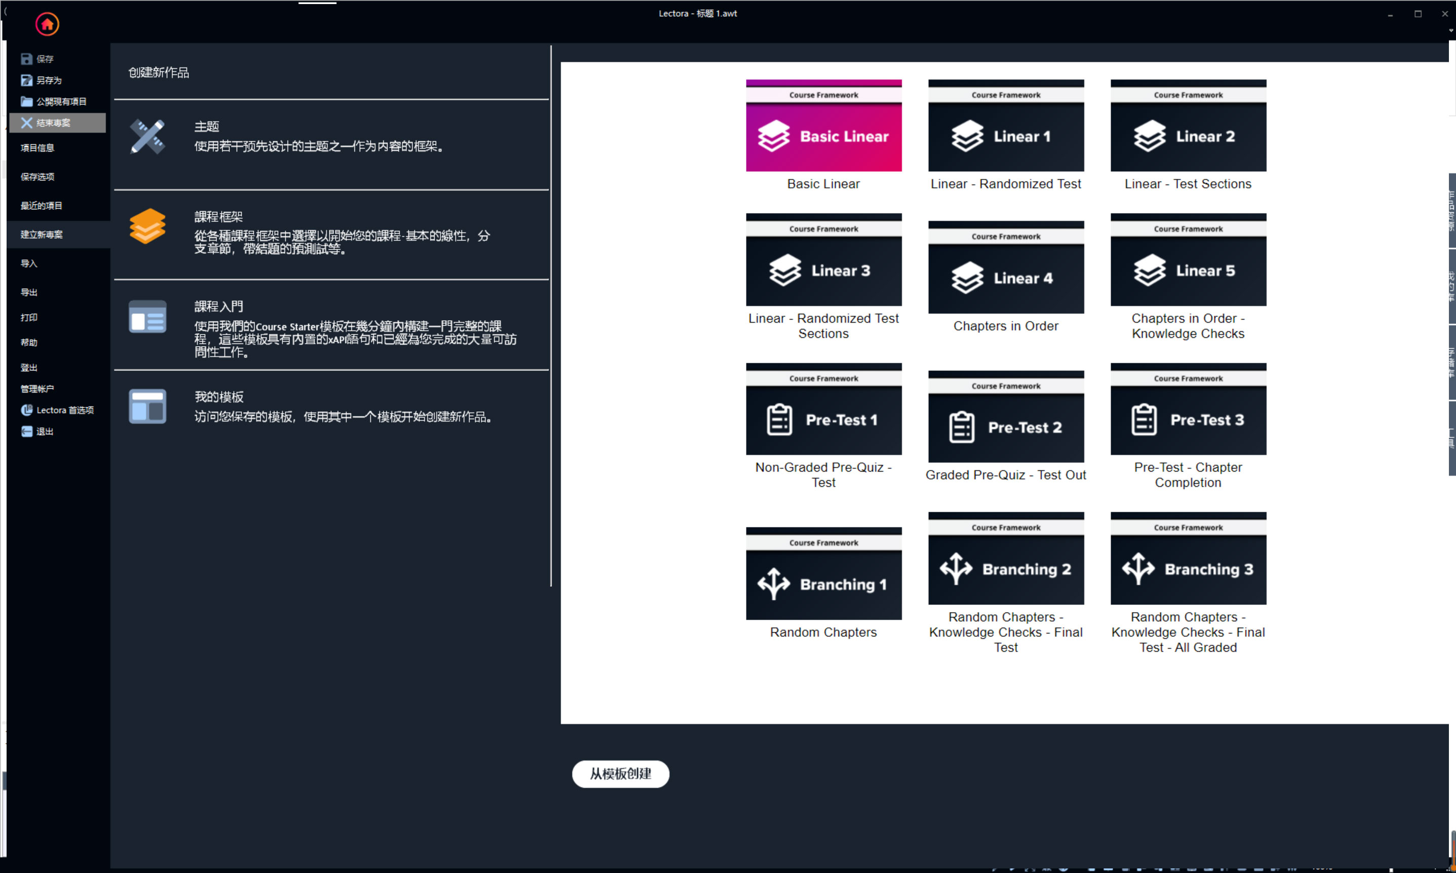The width and height of the screenshot is (1456, 873).
Task: Click the 退出 exit icon
Action: tap(26, 431)
